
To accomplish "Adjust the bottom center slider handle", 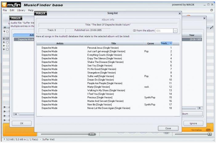I will (x=92, y=134).
